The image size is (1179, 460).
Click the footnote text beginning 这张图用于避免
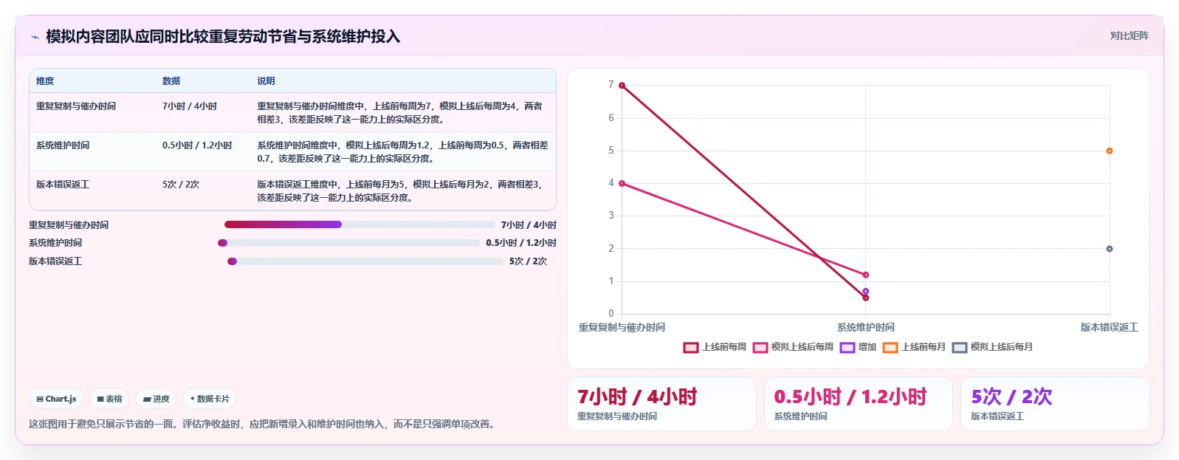click(264, 425)
